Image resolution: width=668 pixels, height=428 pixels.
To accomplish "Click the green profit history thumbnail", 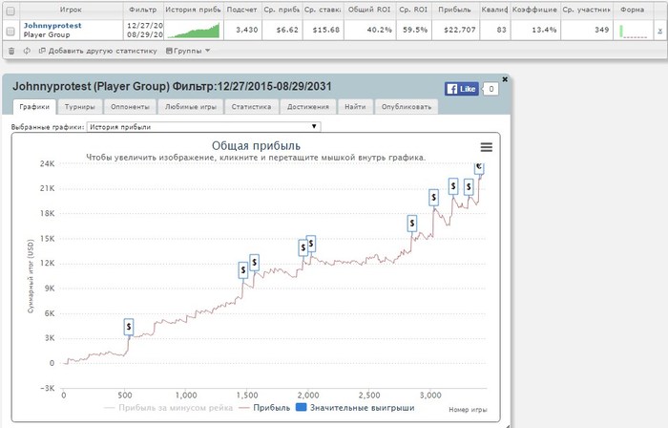I will click(193, 31).
